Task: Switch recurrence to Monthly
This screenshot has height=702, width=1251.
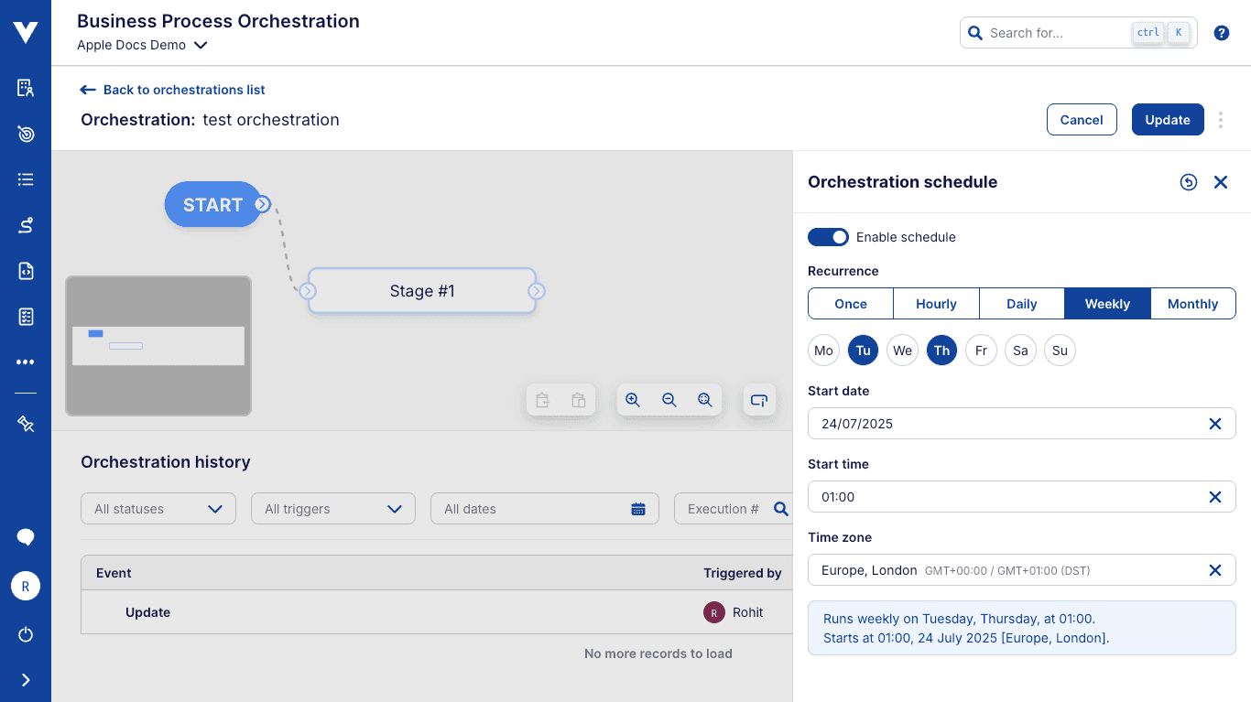Action: tap(1192, 303)
